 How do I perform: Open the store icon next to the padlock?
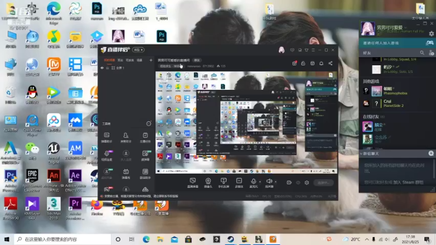[x=312, y=63]
